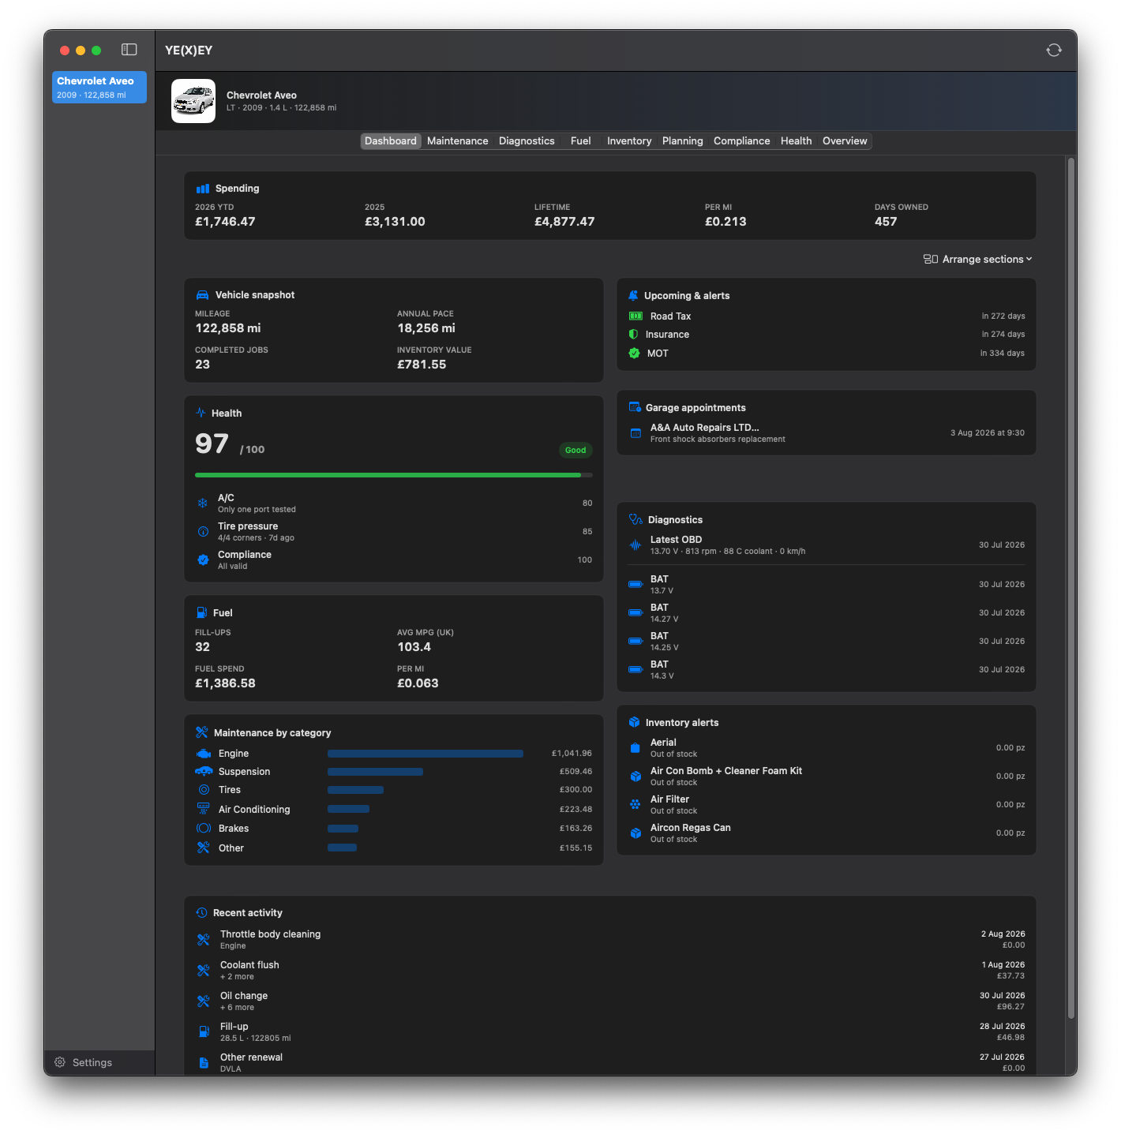
Task: Click the Engine category icon
Action: click(204, 754)
